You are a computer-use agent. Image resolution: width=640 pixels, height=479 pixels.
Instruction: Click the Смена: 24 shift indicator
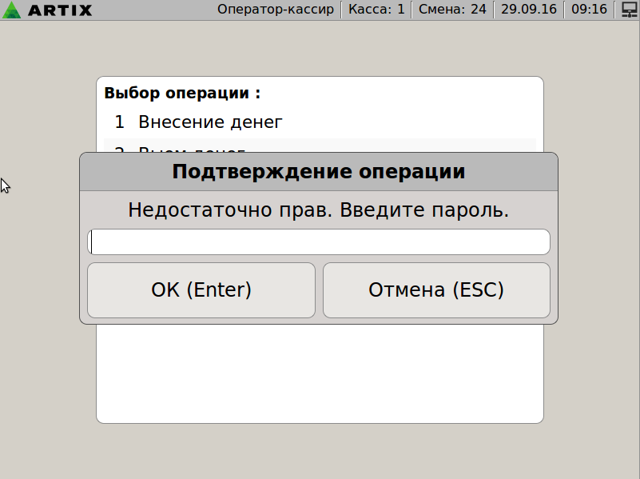point(452,10)
